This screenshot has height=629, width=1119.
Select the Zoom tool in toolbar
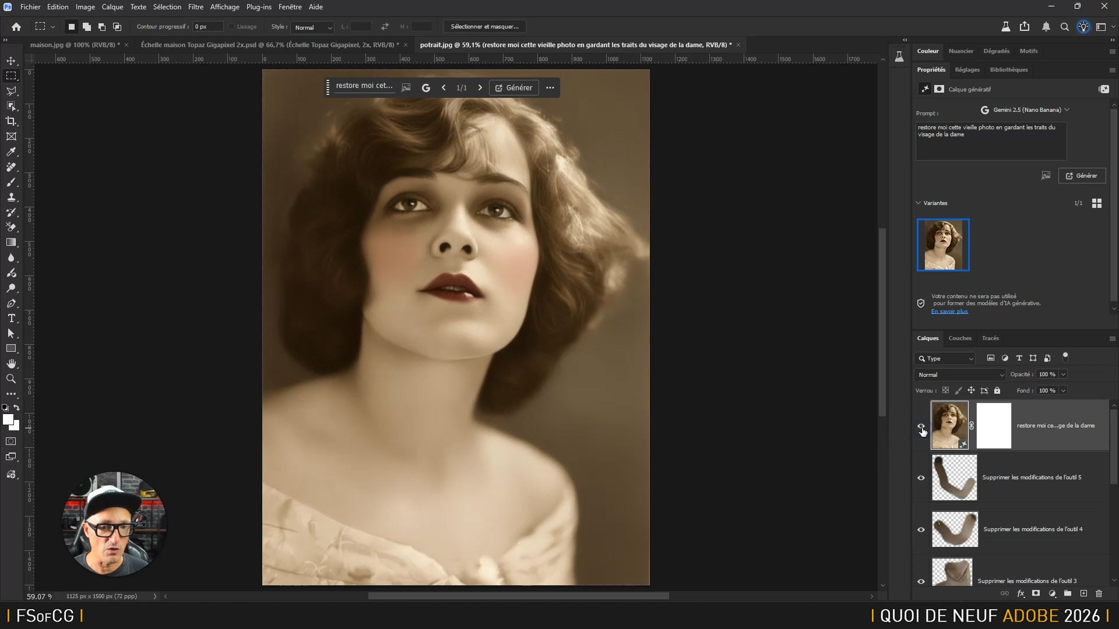(11, 379)
